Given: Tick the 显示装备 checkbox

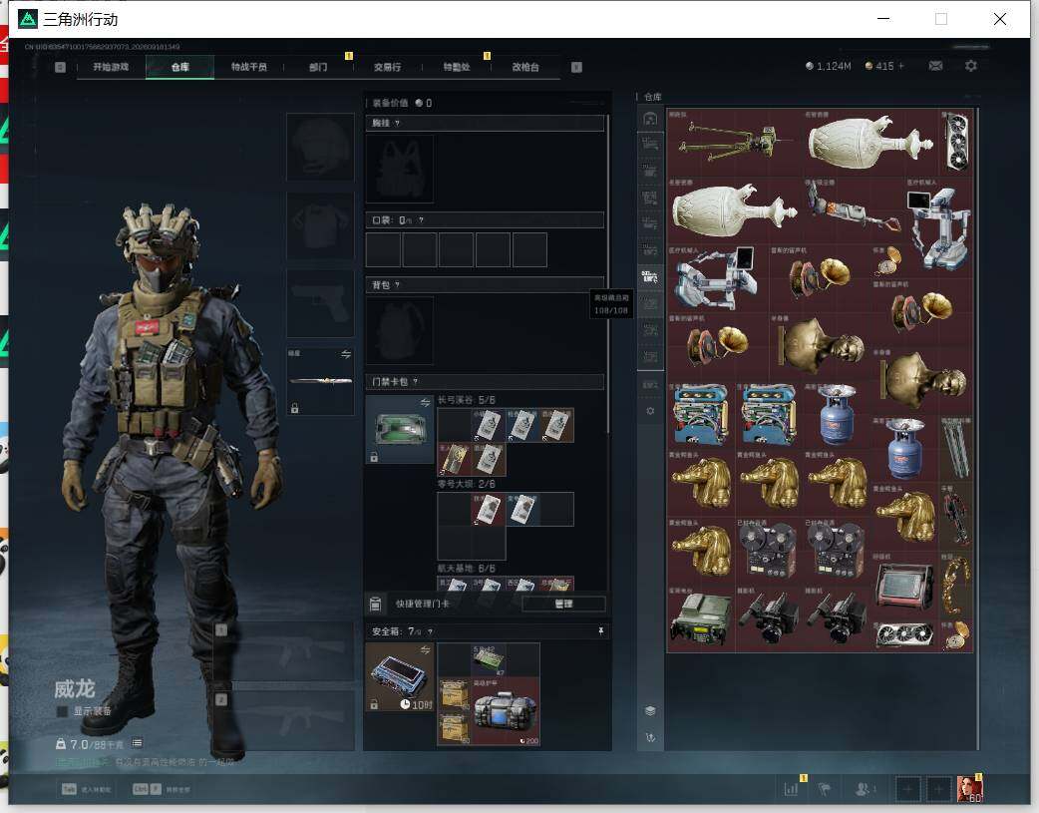Looking at the screenshot, I should click(62, 711).
